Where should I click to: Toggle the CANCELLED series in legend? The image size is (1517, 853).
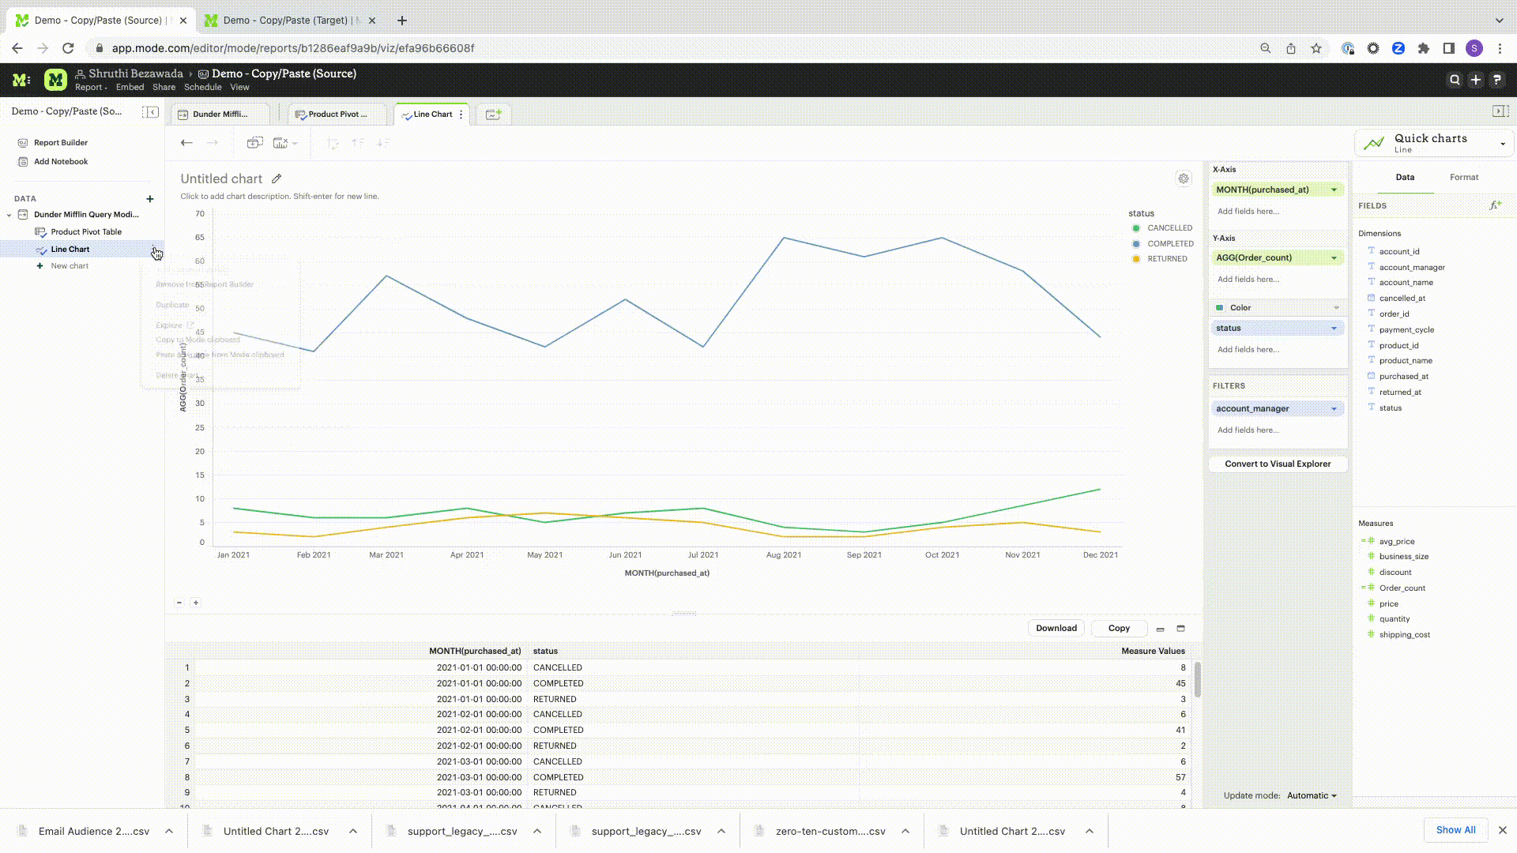click(x=1169, y=228)
